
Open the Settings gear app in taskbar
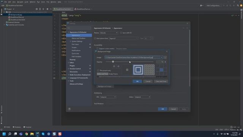point(49,134)
